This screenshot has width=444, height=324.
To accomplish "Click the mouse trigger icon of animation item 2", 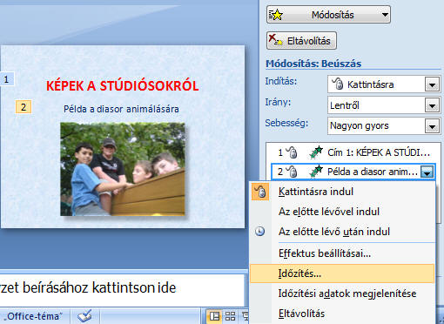I will pyautogui.click(x=292, y=172).
